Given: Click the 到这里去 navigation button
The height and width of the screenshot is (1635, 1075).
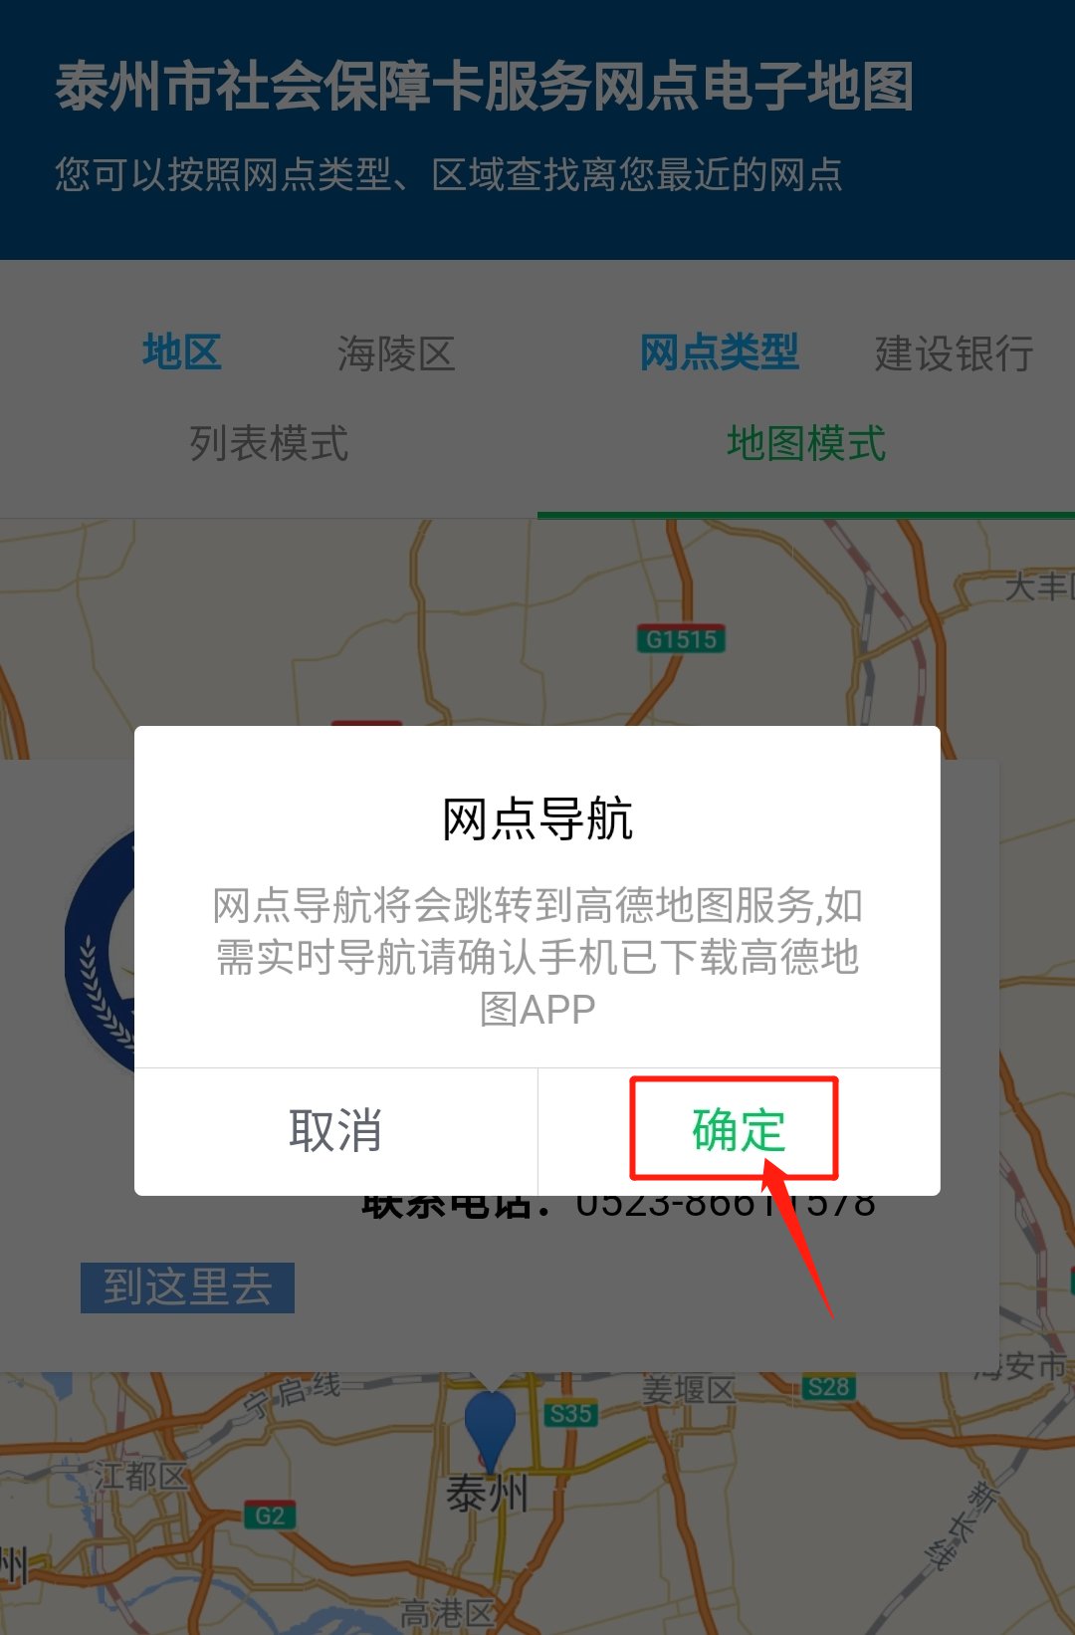Looking at the screenshot, I should [187, 1287].
